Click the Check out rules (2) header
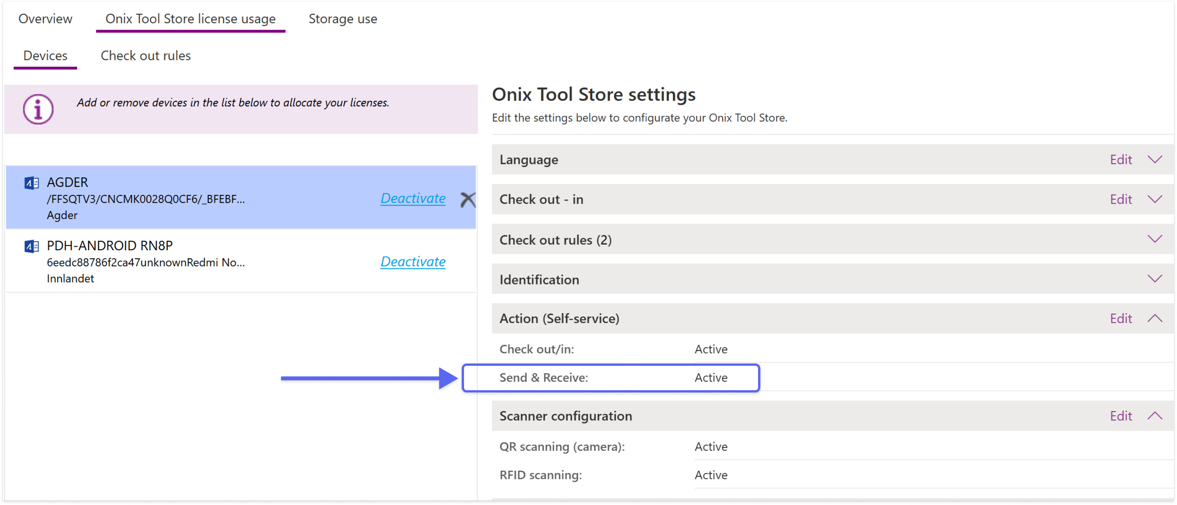This screenshot has height=505, width=1177. click(x=833, y=239)
